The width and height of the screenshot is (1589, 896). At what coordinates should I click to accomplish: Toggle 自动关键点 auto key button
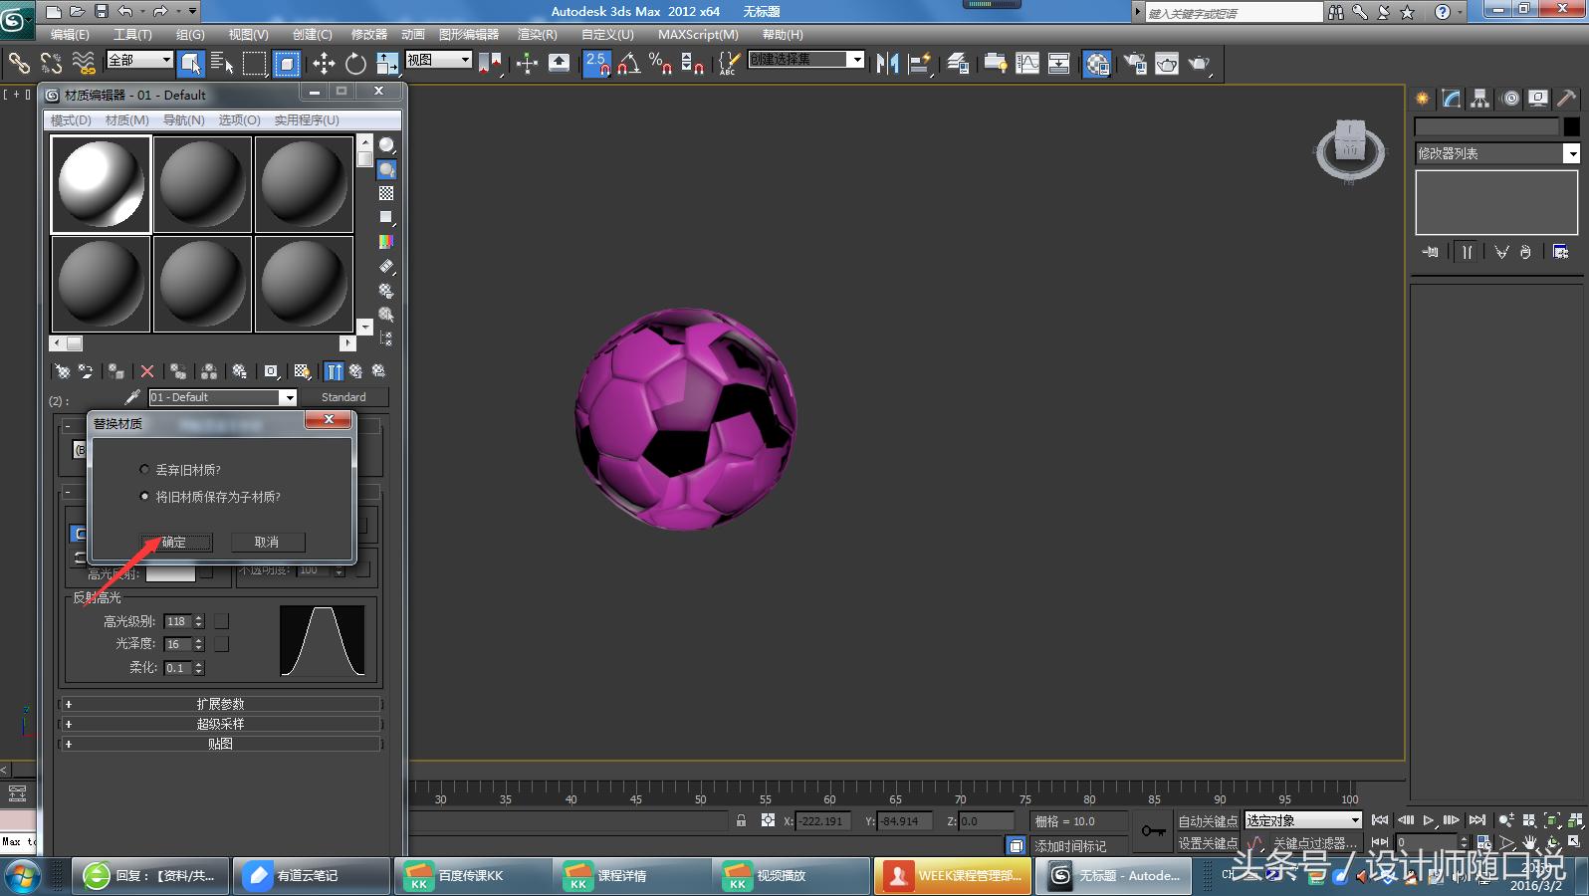(x=1208, y=821)
